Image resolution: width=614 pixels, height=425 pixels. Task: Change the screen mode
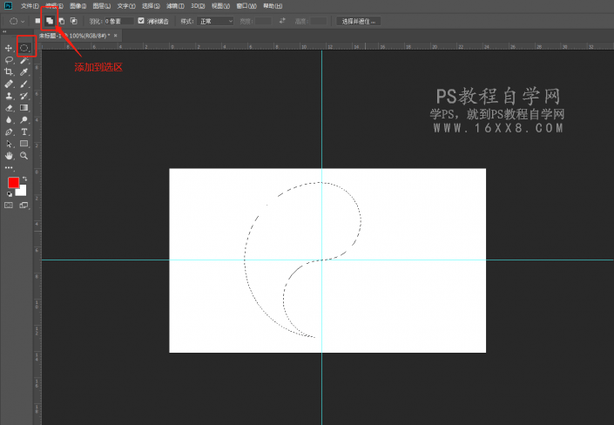[x=24, y=206]
